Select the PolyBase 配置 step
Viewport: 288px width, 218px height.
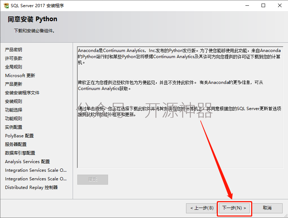pos(19,136)
